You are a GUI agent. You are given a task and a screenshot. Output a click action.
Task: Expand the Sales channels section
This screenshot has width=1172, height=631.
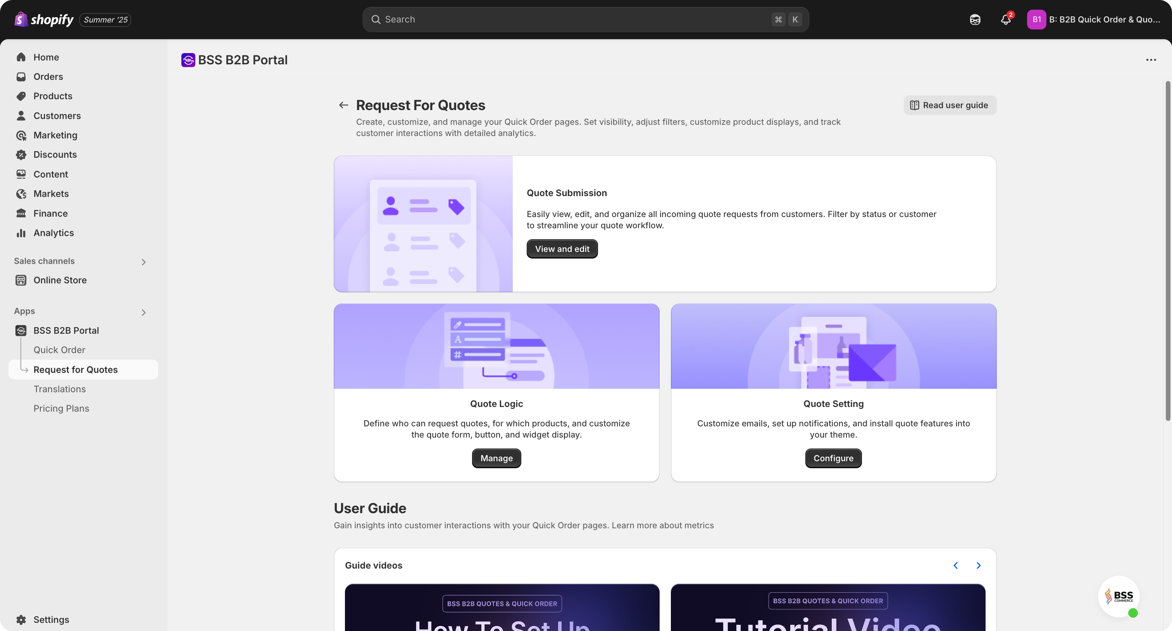tap(143, 262)
